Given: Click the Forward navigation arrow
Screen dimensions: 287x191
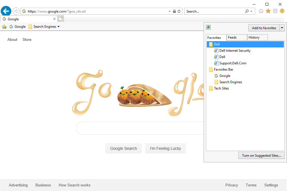Looking at the screenshot, I should click(x=16, y=11).
